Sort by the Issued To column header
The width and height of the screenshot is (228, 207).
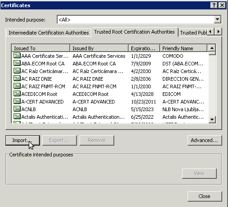coord(41,48)
